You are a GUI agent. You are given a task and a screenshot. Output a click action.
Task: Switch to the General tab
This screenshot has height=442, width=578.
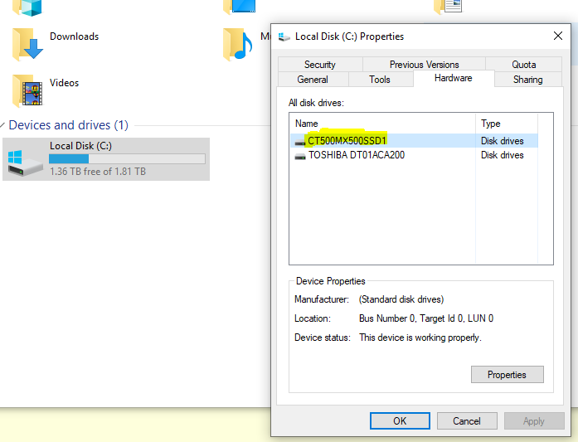313,80
